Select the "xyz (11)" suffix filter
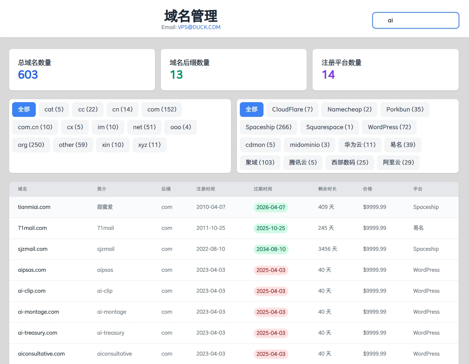Screen dimensions: 469x364 click(149, 145)
